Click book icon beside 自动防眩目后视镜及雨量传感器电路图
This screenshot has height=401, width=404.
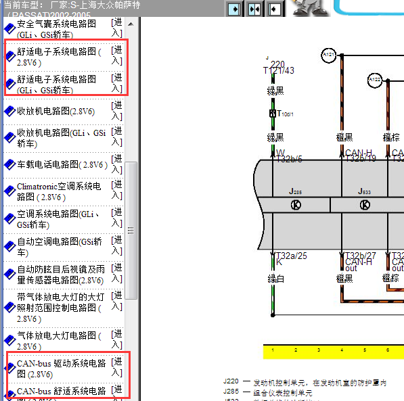[9, 275]
